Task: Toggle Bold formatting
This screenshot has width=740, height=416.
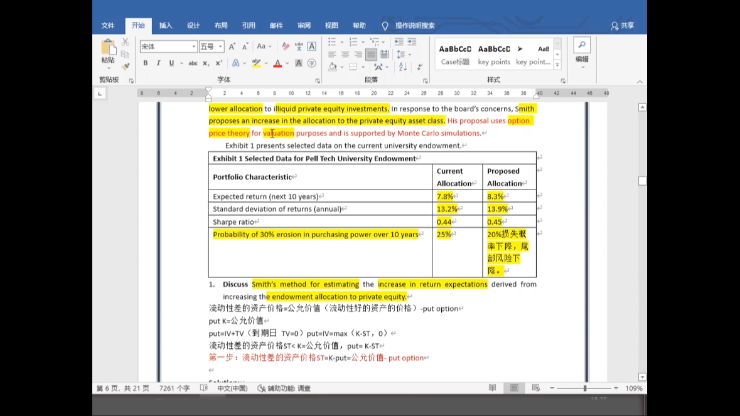Action: click(146, 63)
